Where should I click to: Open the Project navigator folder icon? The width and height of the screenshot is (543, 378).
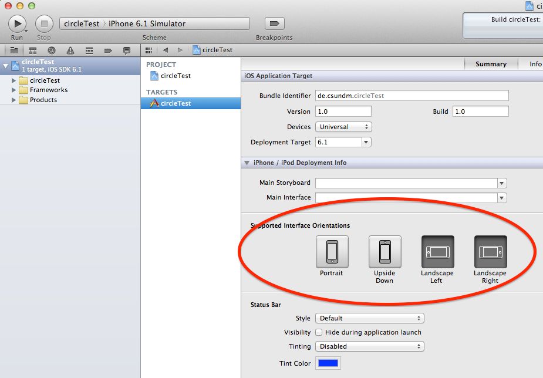(14, 50)
